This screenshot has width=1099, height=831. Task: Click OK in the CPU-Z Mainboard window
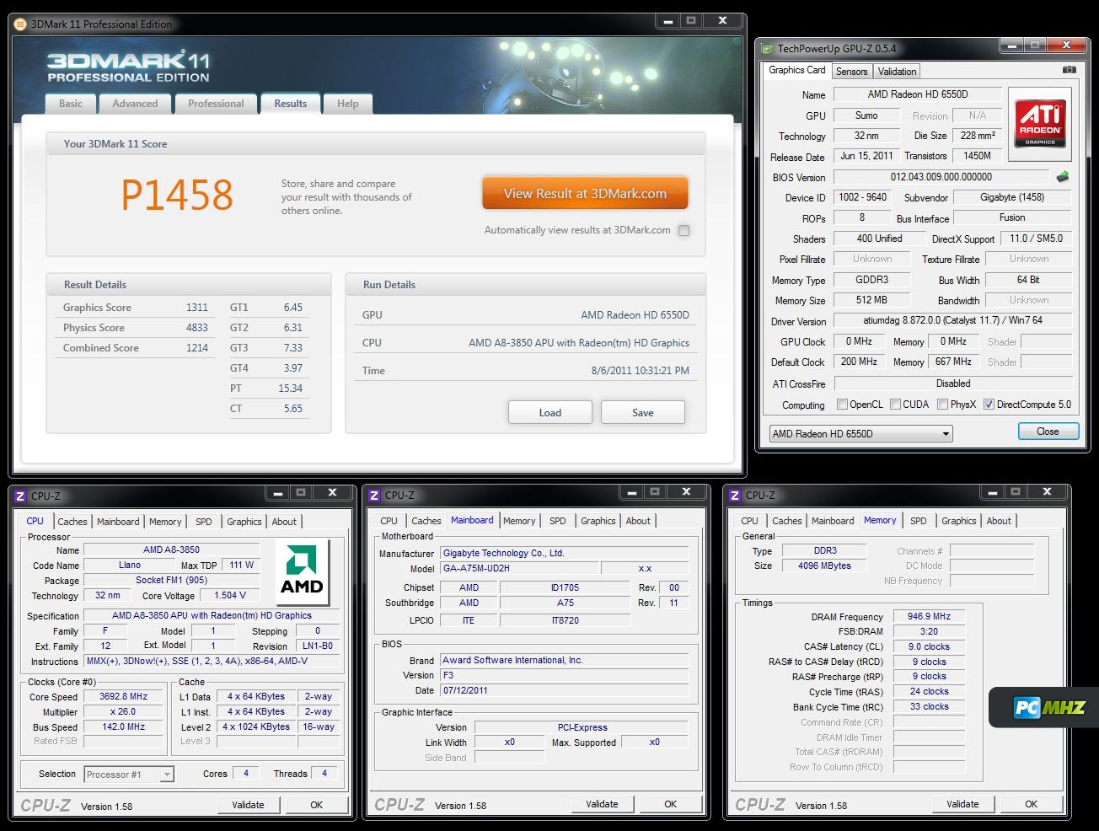[x=670, y=804]
